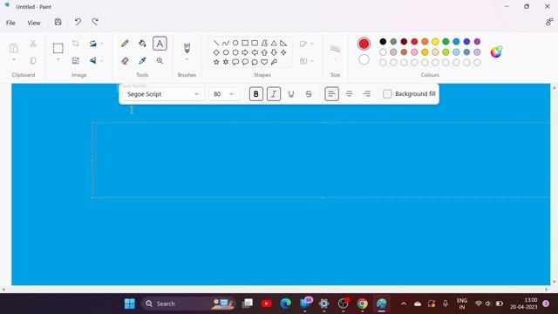Image resolution: width=558 pixels, height=314 pixels.
Task: Click the Share icon in the top right
Action: coord(549,22)
